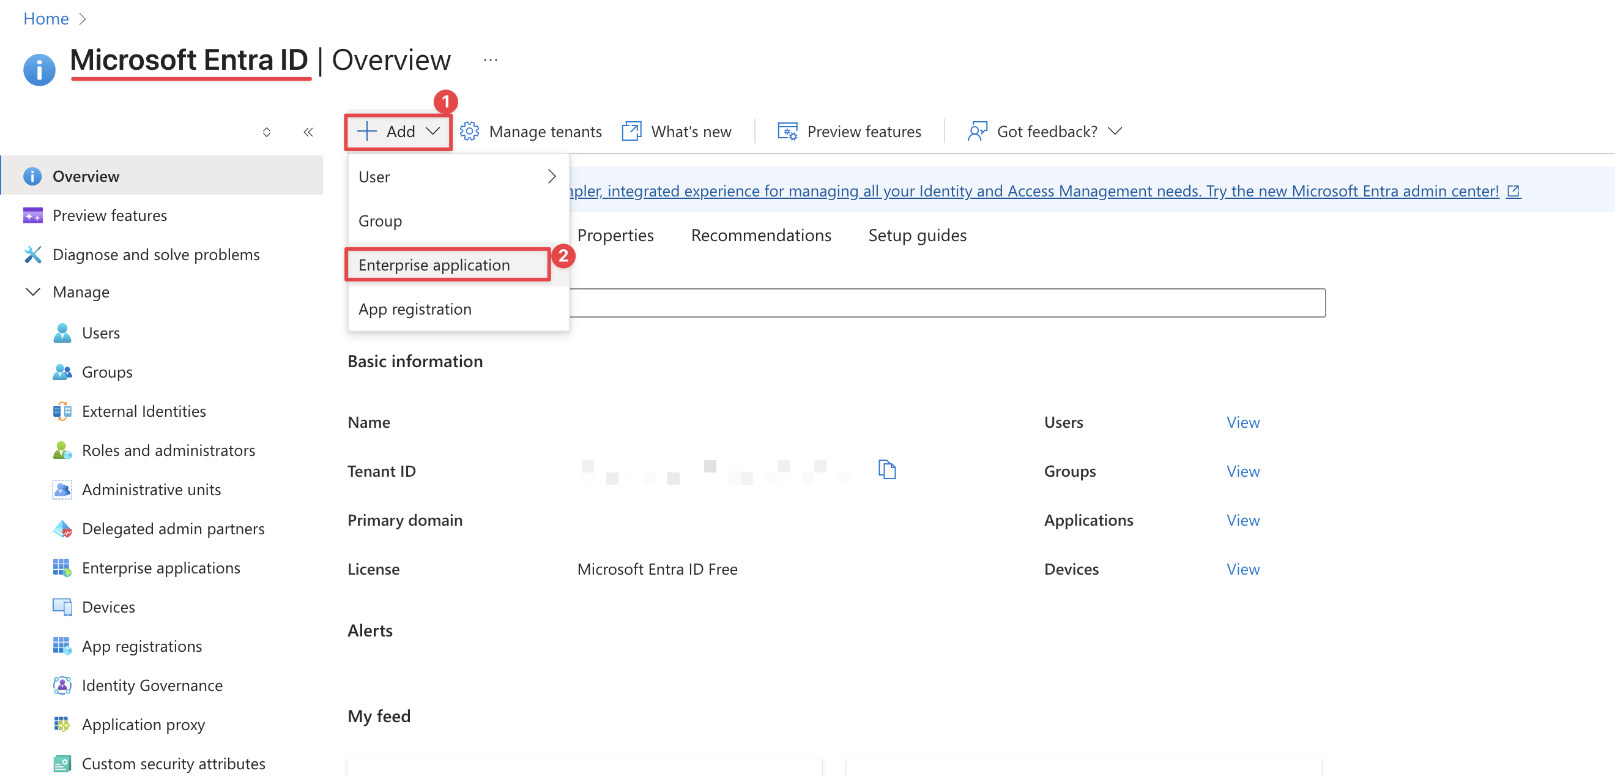Click the Delegated admin partners icon

click(61, 528)
